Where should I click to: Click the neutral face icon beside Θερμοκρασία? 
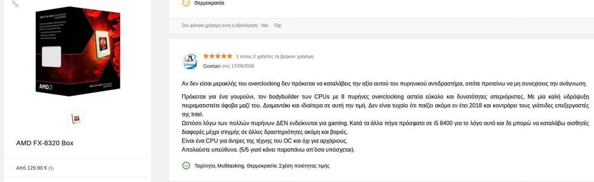186,3
